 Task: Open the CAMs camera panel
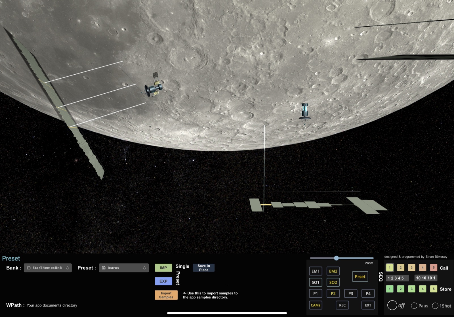click(x=316, y=305)
